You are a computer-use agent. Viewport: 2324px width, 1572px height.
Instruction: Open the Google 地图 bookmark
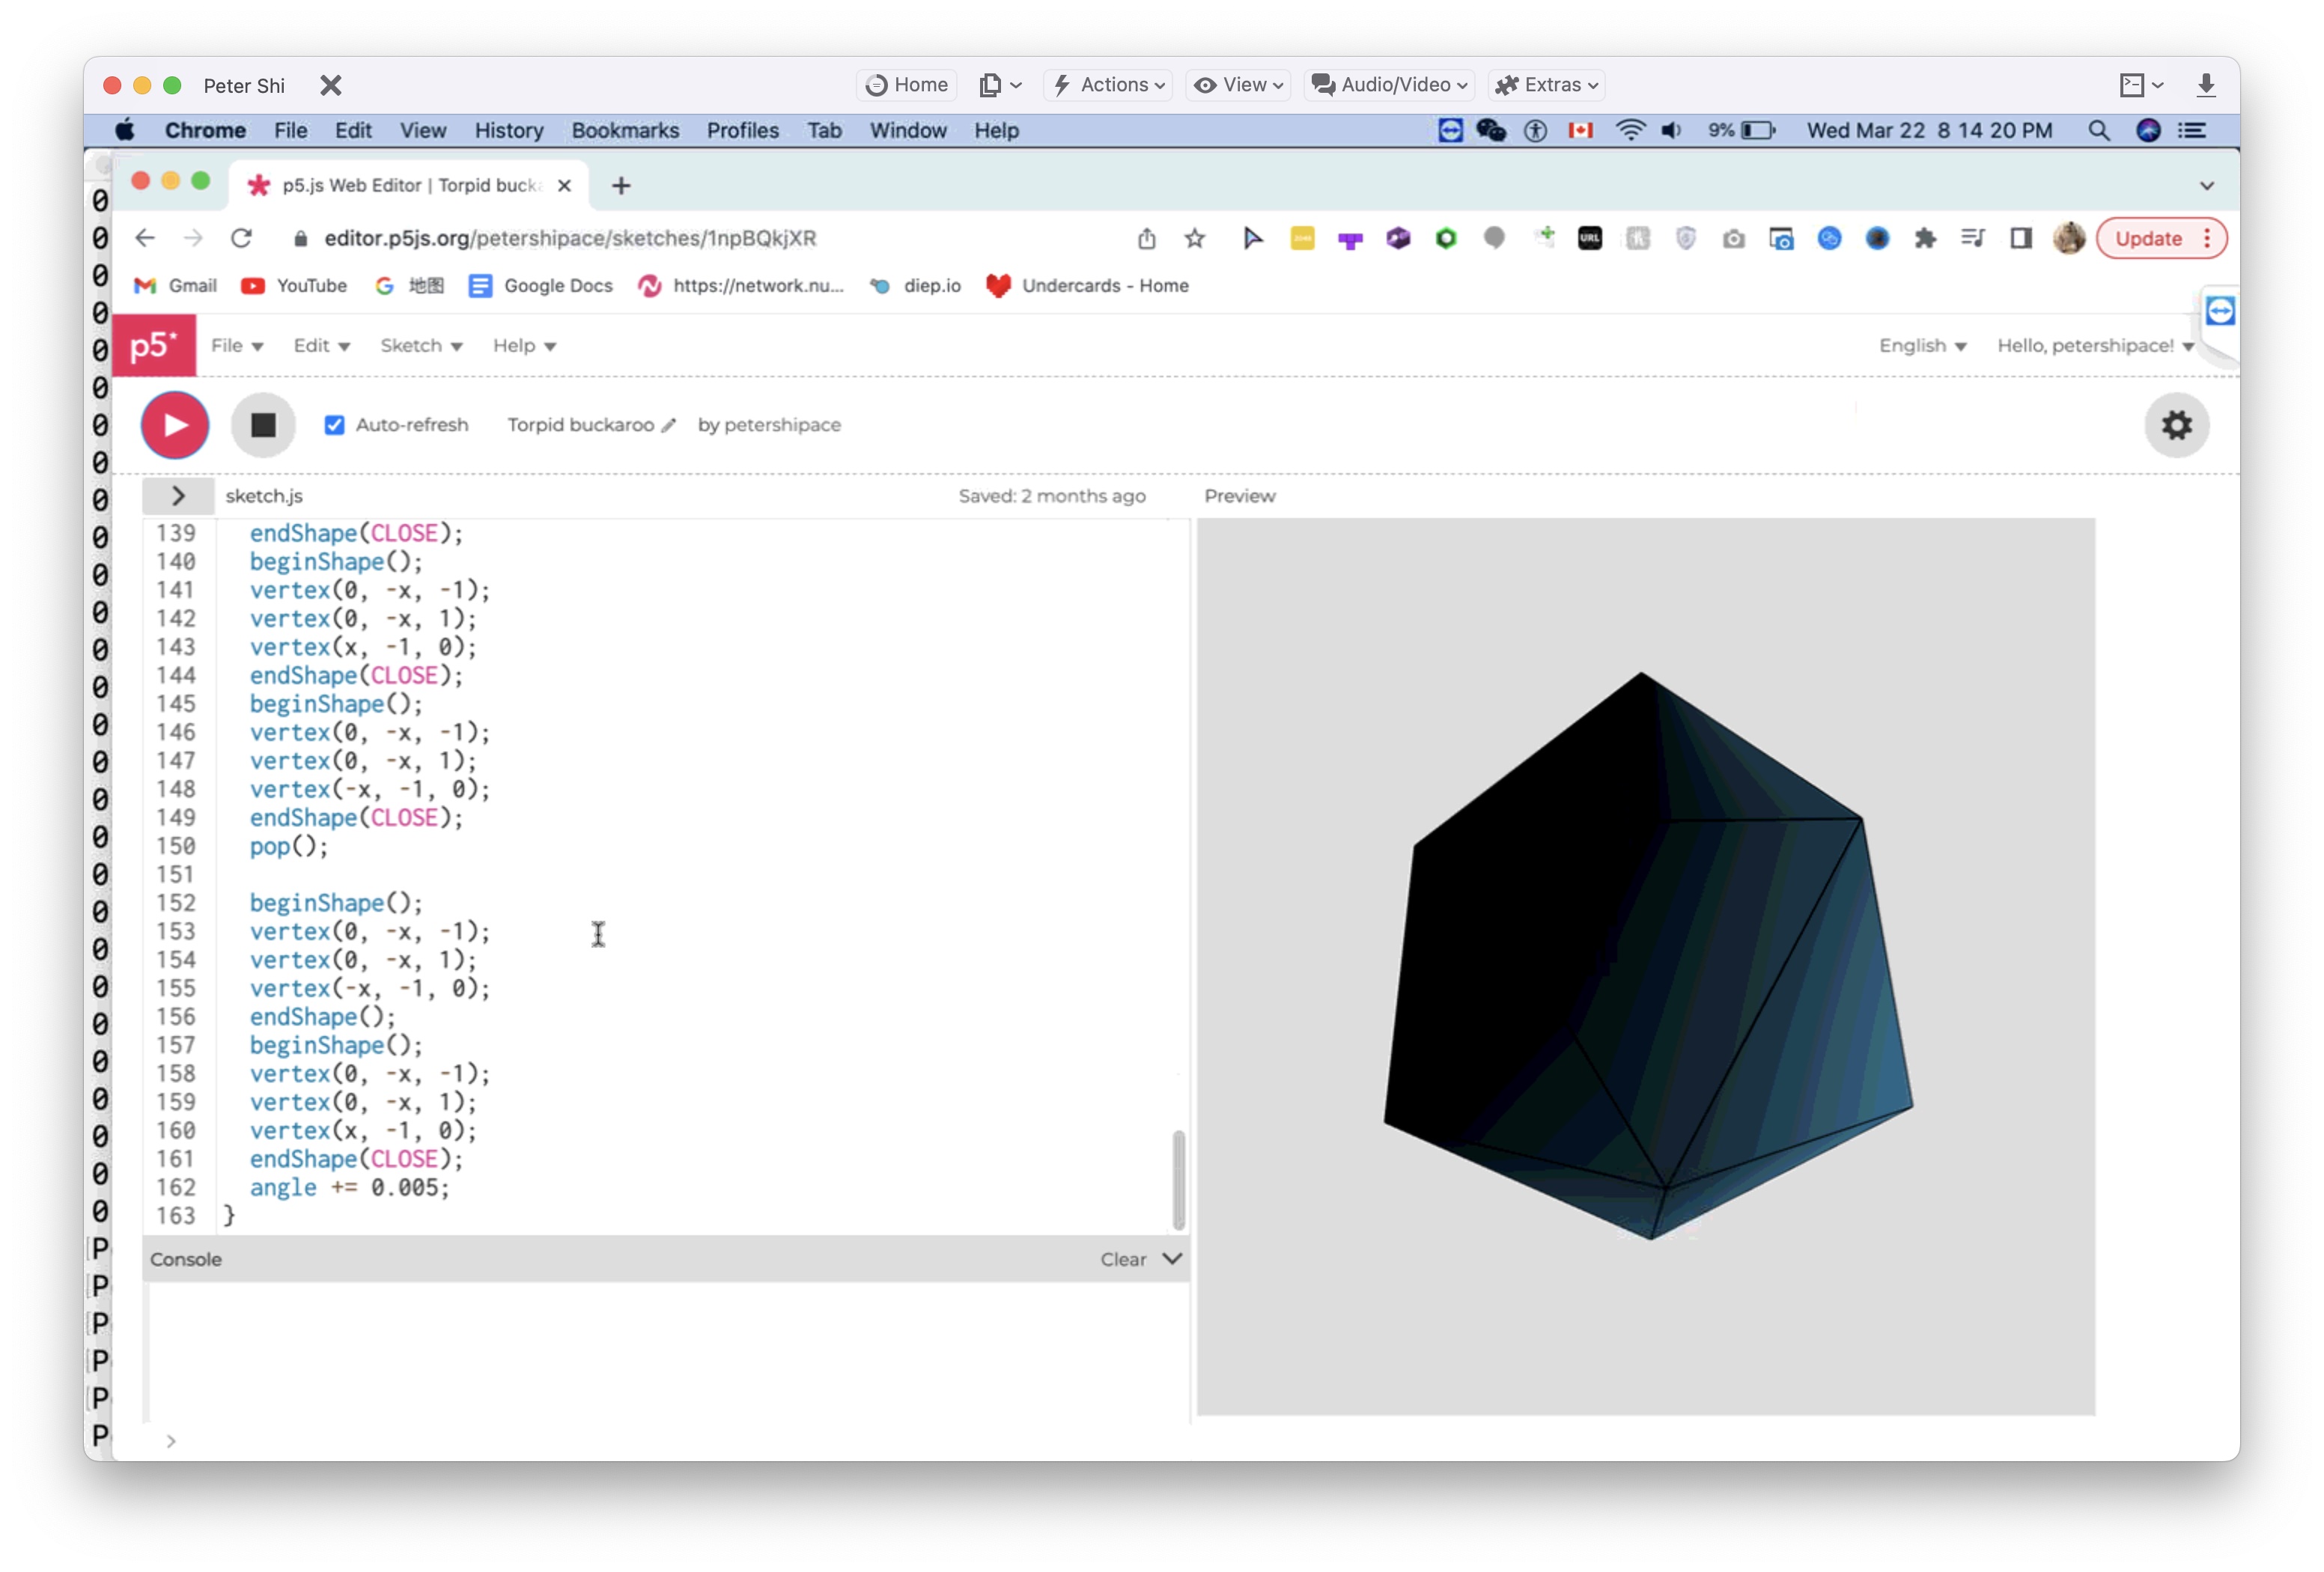click(409, 286)
